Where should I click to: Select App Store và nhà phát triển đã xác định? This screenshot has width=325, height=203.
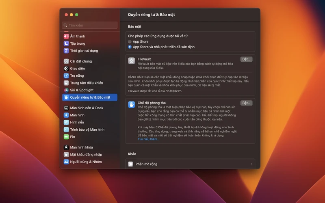130,47
